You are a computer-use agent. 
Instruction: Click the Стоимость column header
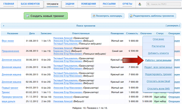132,34
